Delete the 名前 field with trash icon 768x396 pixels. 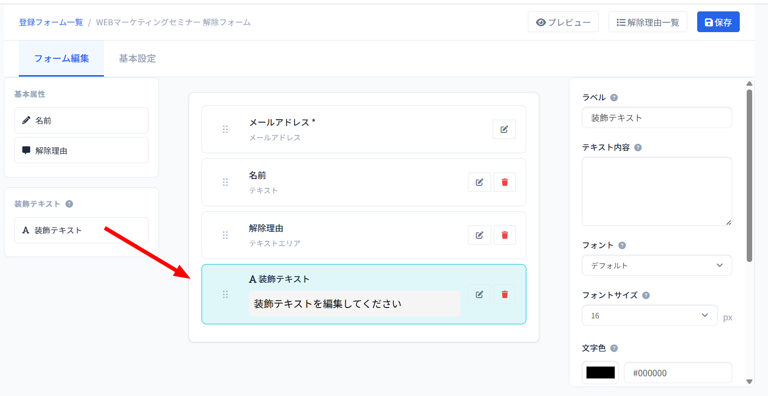pos(505,182)
